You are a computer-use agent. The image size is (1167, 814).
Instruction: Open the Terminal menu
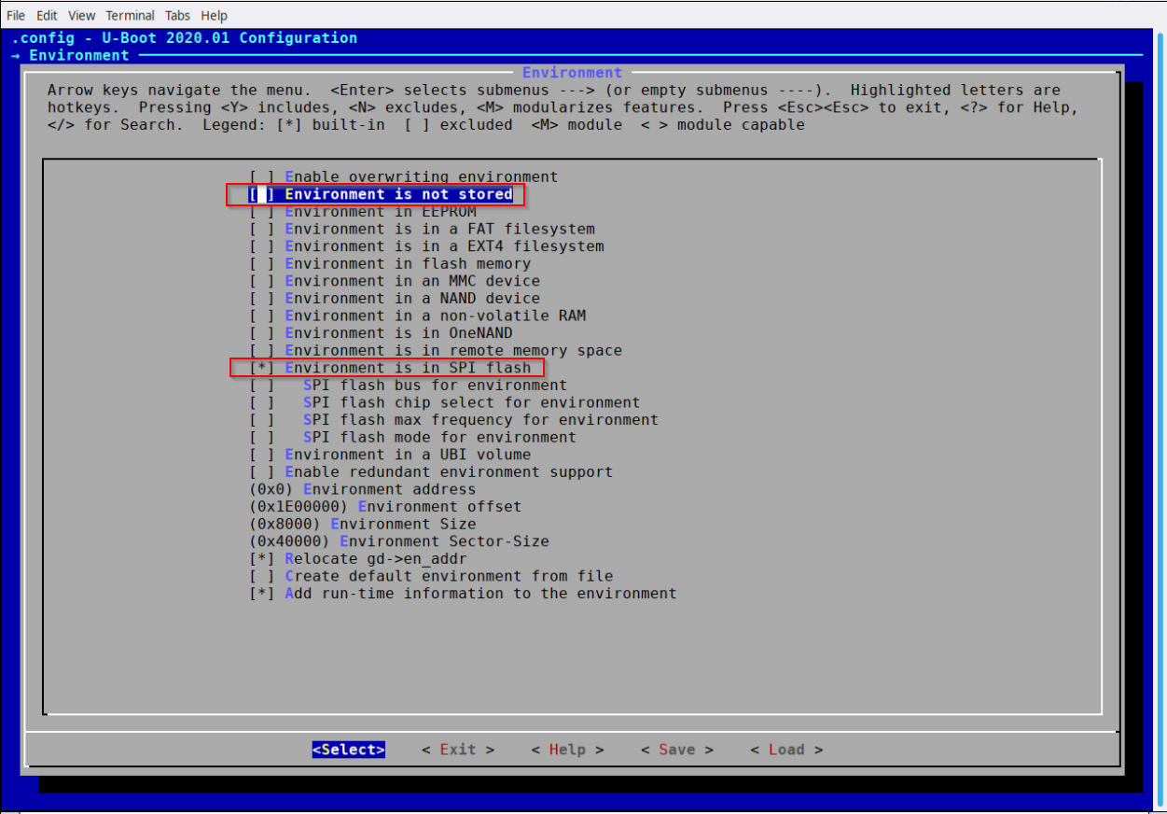(x=130, y=16)
